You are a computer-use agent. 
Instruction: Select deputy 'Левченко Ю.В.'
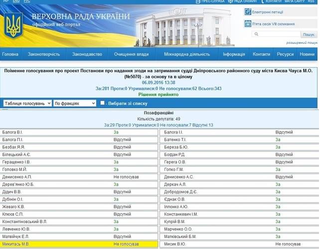click(x=16, y=229)
